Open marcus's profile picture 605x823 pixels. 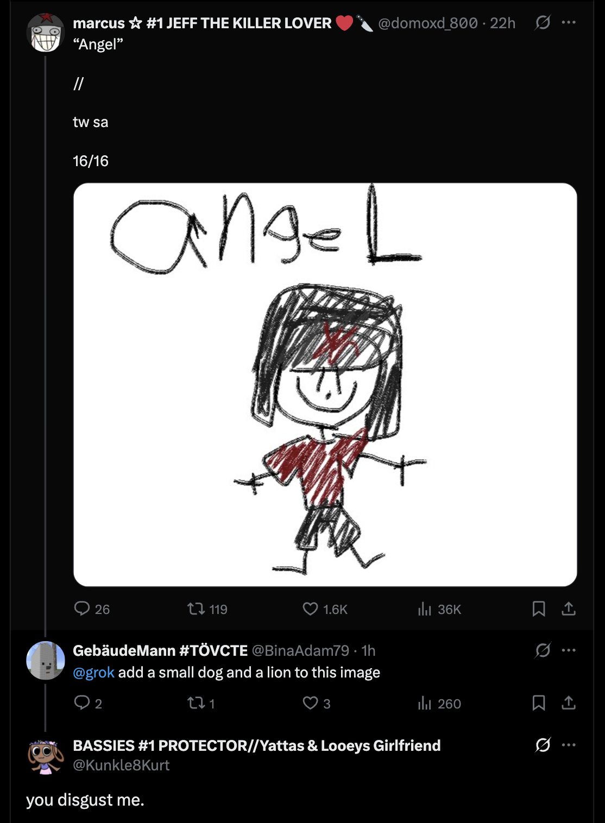46,33
